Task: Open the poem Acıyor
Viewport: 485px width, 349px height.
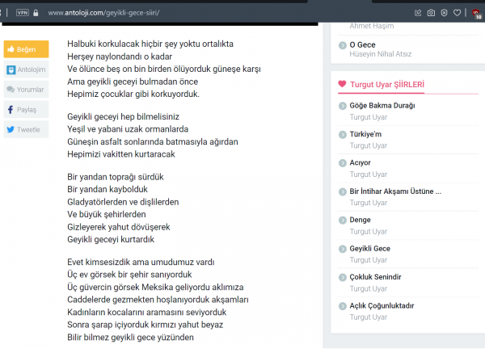Action: pyautogui.click(x=360, y=162)
